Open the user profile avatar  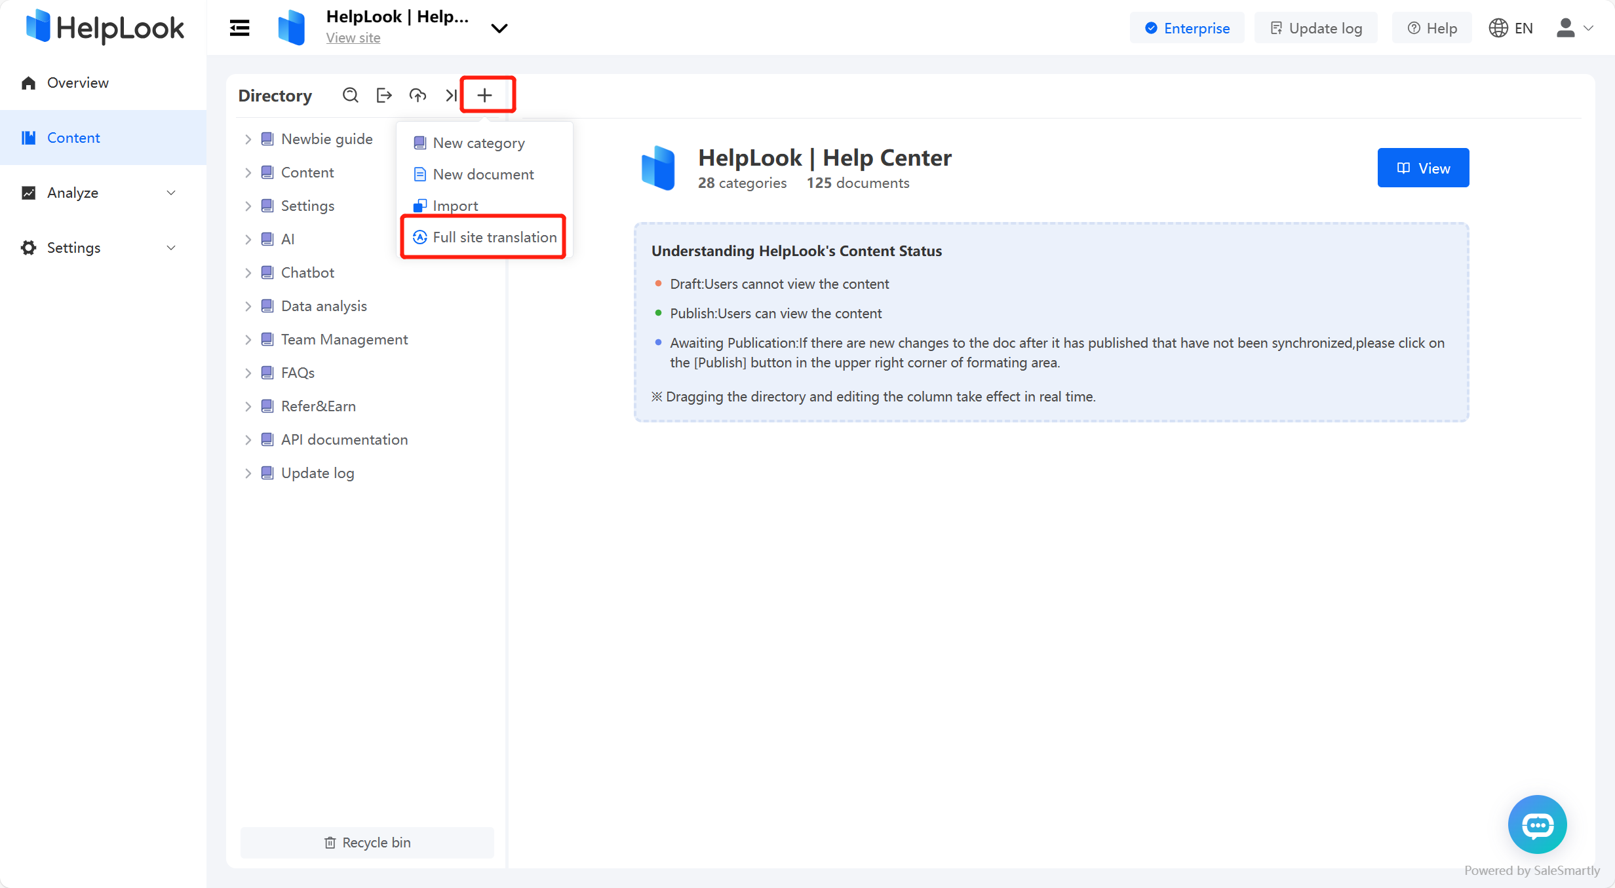1566,28
